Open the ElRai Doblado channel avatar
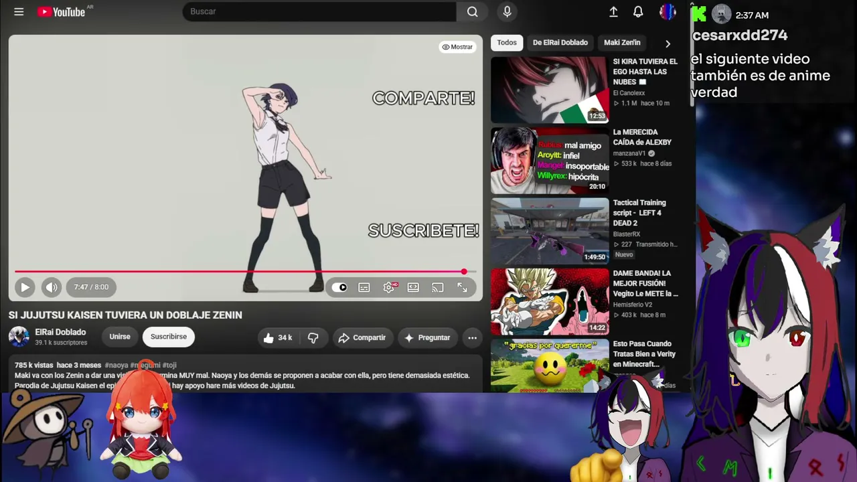857x482 pixels. 19,337
